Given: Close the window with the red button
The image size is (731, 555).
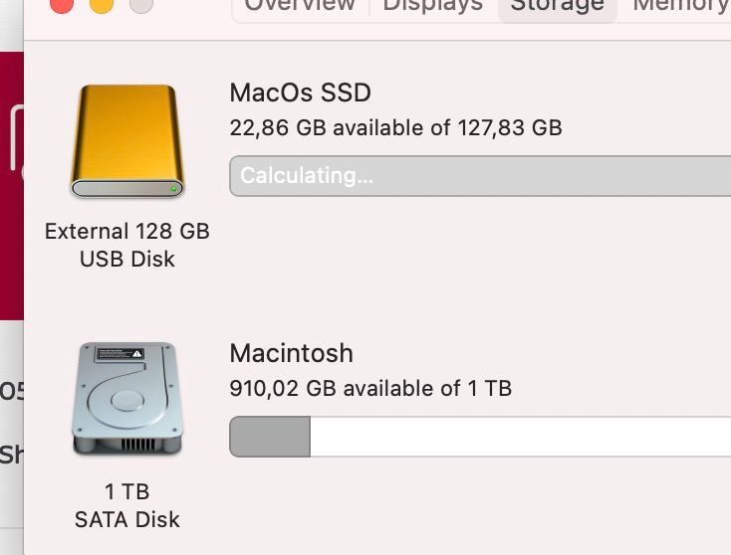Looking at the screenshot, I should [61, 4].
